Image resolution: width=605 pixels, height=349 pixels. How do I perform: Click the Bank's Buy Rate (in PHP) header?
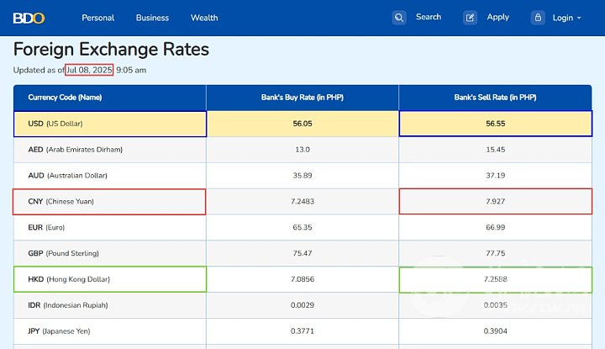(302, 98)
